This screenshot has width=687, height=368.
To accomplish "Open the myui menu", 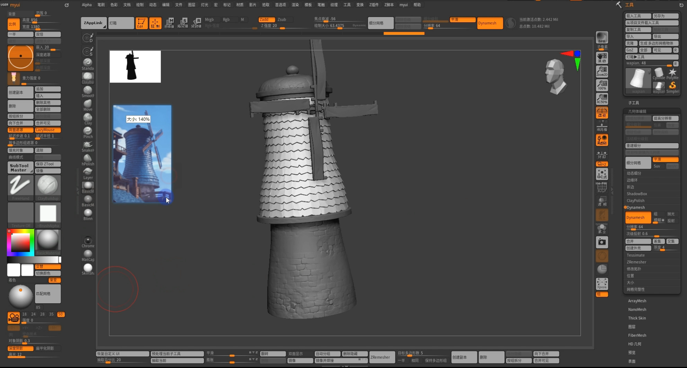I will click(404, 5).
